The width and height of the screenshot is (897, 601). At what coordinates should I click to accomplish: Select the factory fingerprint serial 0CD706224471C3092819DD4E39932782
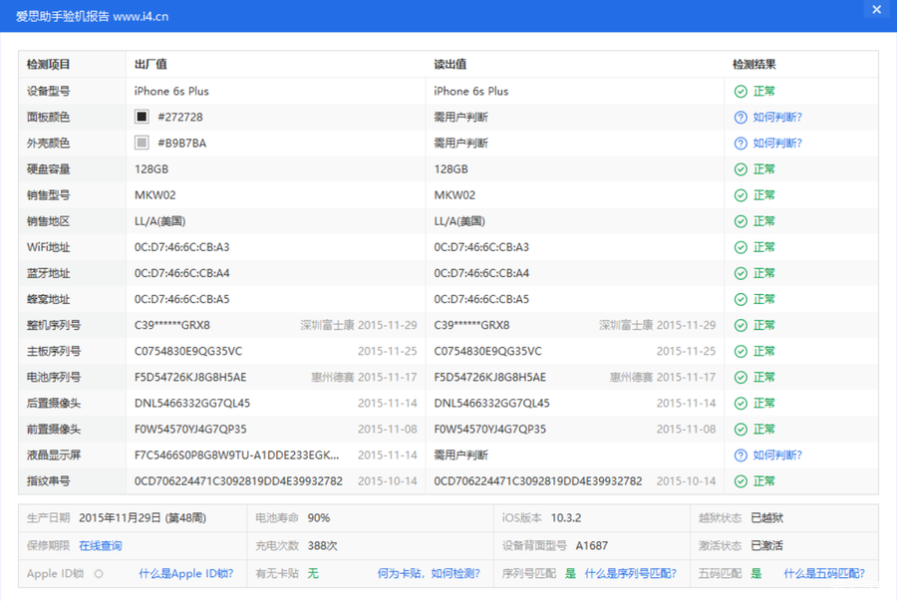pos(238,481)
